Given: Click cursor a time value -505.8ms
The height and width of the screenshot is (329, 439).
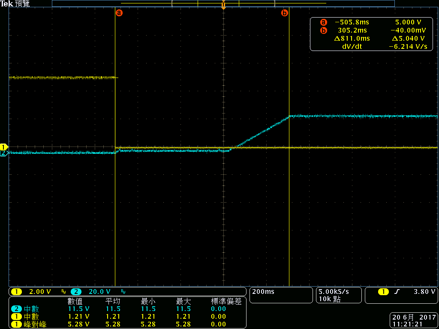Looking at the screenshot, I should pos(352,22).
